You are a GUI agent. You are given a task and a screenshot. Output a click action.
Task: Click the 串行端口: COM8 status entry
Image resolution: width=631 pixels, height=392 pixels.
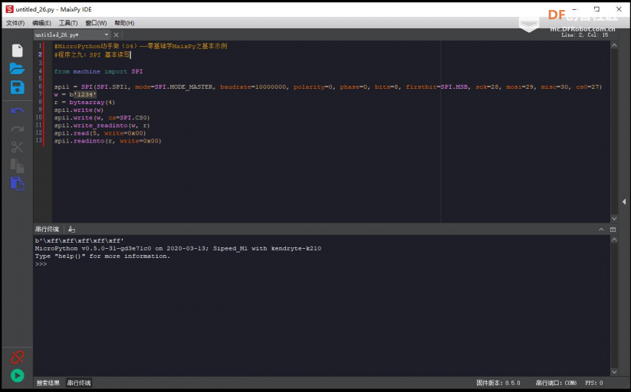(x=556, y=383)
